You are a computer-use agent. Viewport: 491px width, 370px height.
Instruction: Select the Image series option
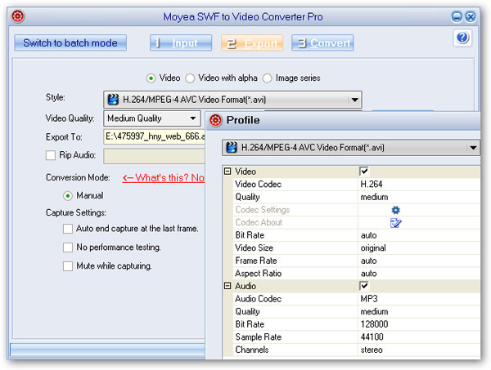point(267,78)
